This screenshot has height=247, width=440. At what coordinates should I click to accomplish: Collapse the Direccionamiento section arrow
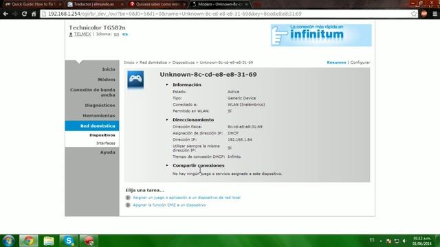coord(167,119)
